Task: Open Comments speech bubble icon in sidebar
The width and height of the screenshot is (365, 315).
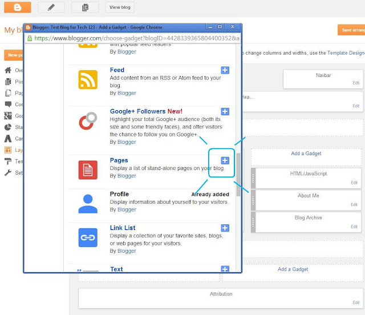Action: point(8,104)
